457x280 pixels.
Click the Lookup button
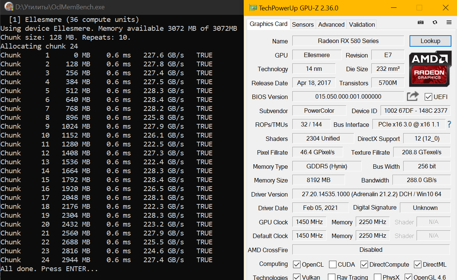[430, 41]
